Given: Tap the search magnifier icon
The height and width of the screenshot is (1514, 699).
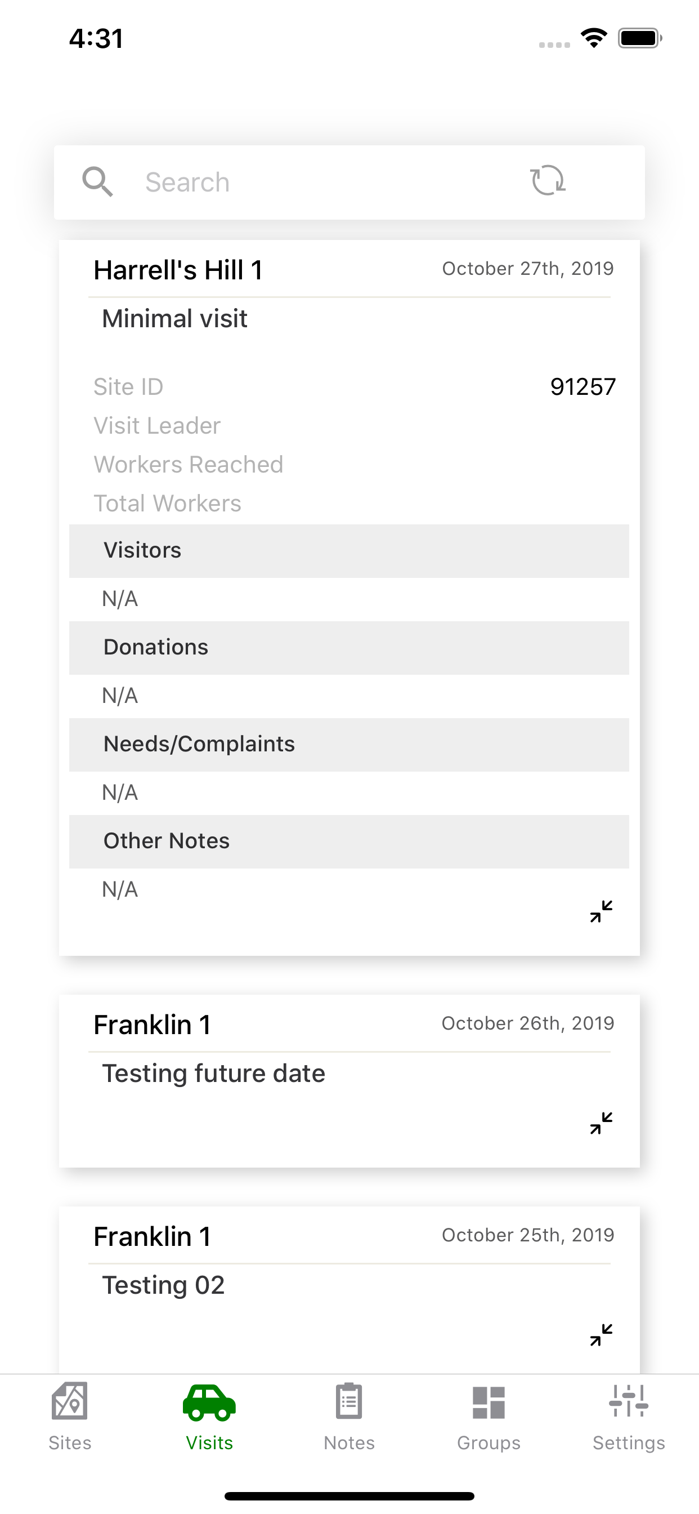Looking at the screenshot, I should (97, 181).
